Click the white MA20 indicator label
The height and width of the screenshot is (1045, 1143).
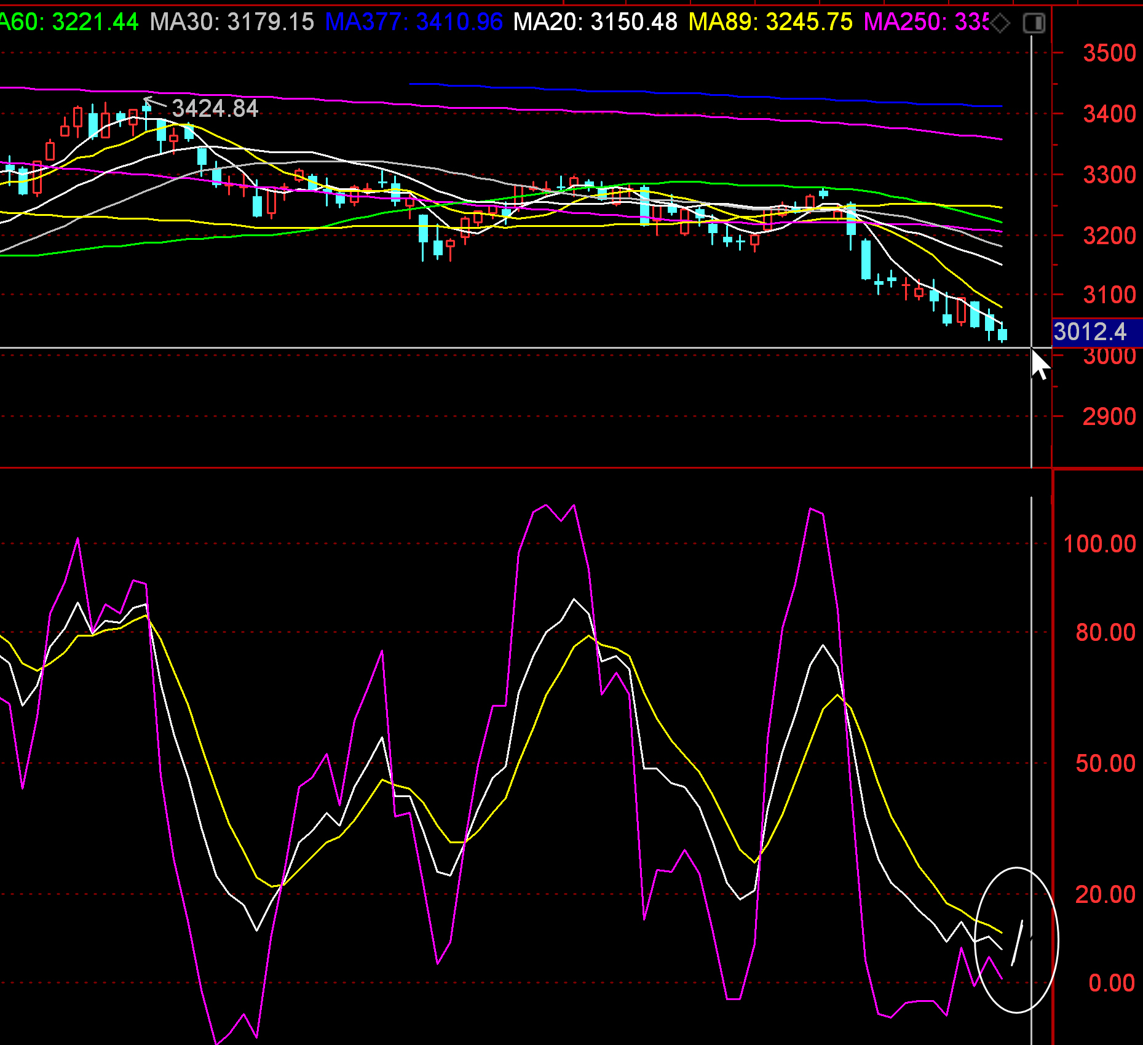[x=595, y=22]
